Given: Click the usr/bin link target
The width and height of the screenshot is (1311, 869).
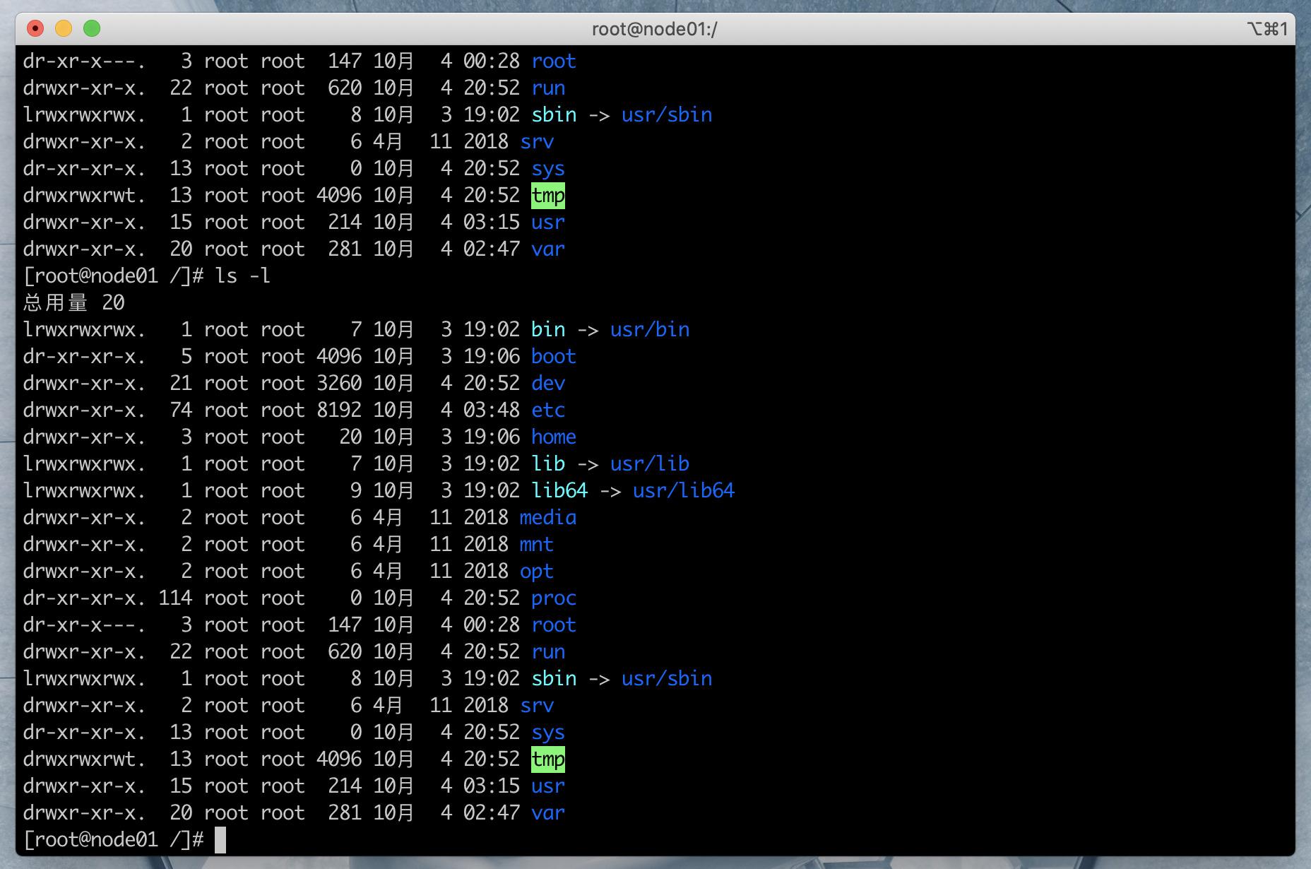Looking at the screenshot, I should (650, 329).
